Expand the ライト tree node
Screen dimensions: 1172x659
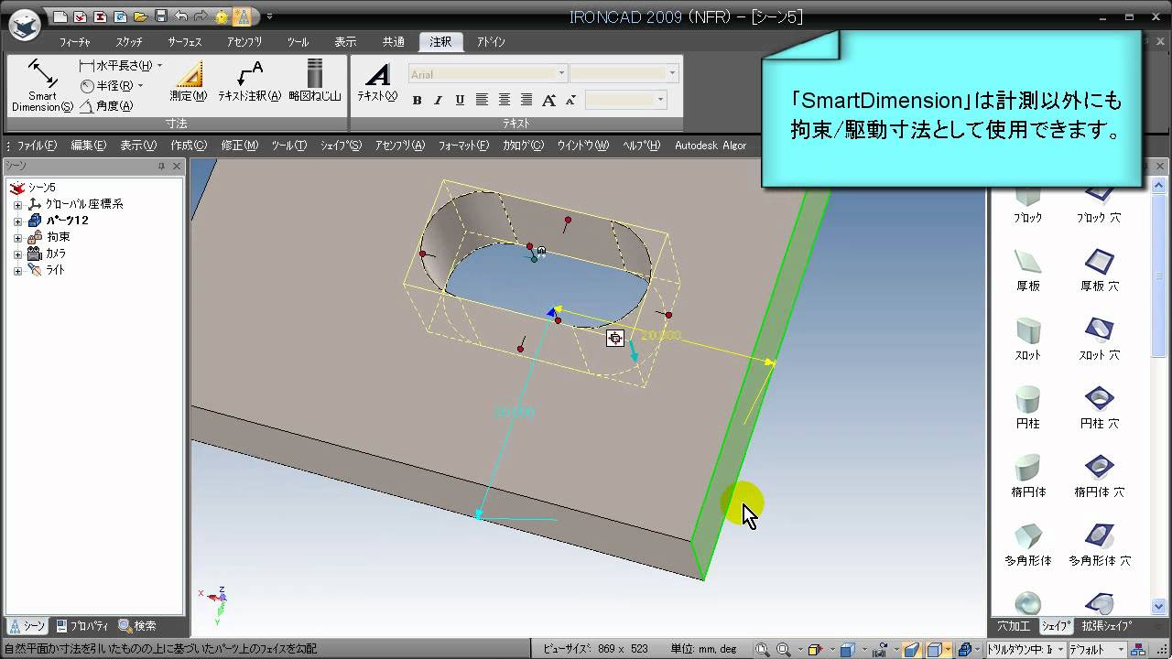click(x=17, y=270)
